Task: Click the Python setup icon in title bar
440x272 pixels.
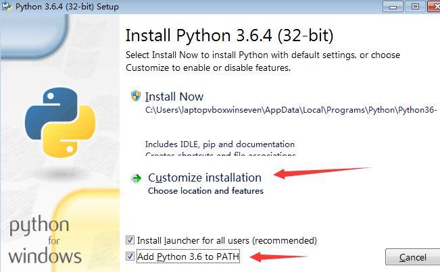Action: point(6,7)
